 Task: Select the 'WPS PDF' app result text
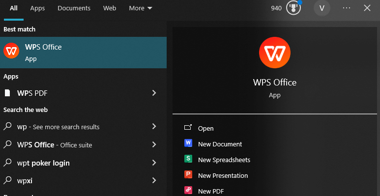tap(32, 93)
